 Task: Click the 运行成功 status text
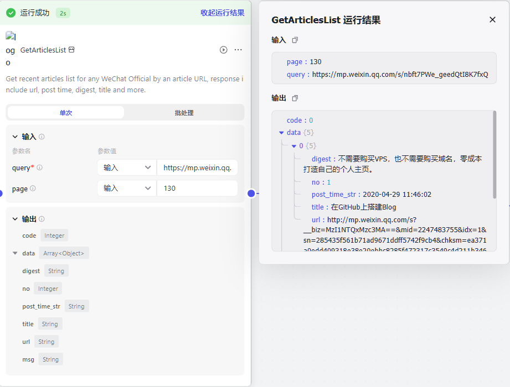35,13
